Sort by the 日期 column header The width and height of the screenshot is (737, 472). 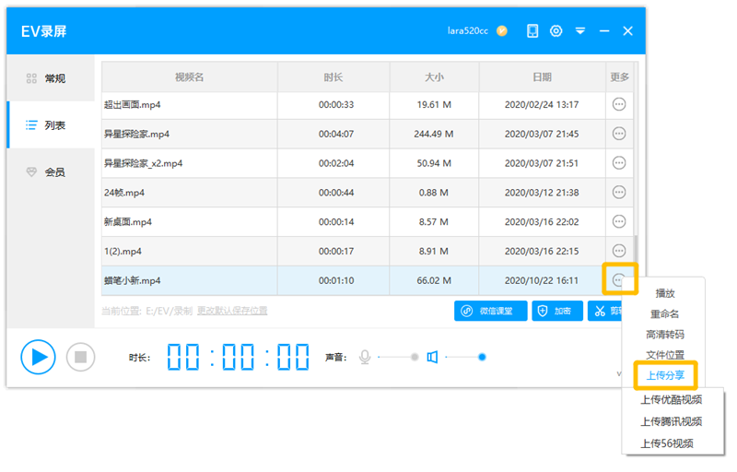(x=542, y=77)
